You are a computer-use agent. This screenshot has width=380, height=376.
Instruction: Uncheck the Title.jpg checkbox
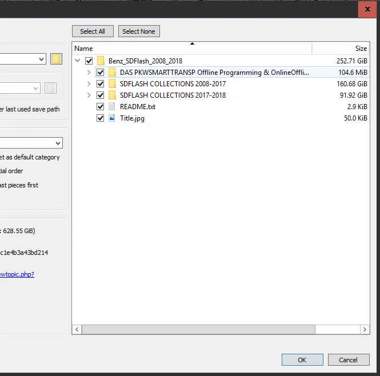101,118
